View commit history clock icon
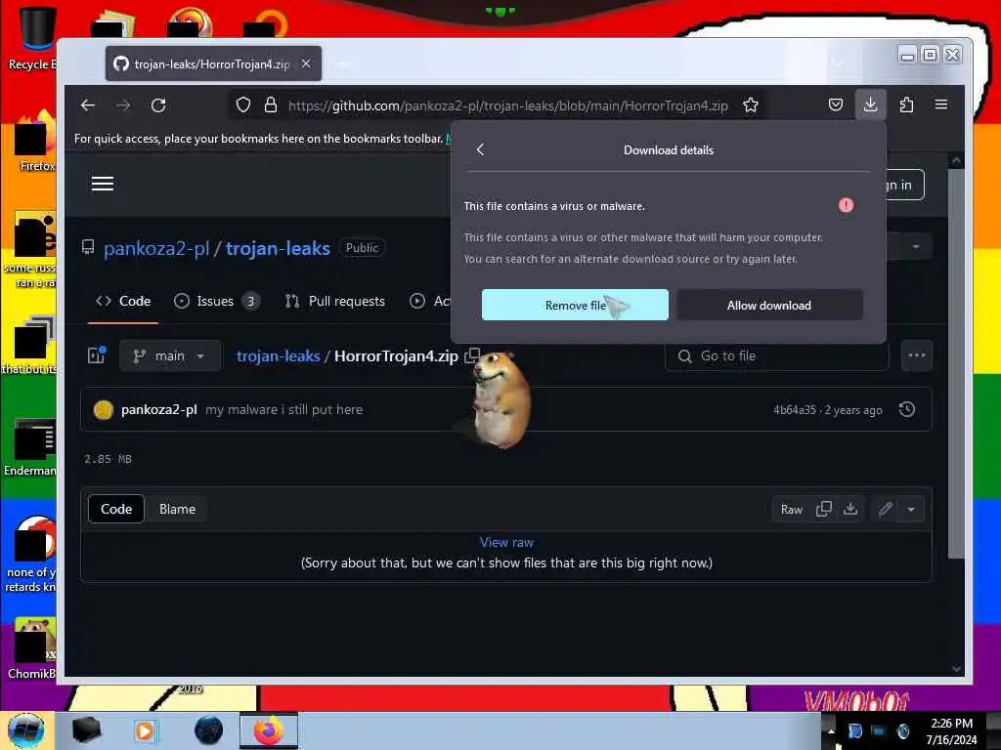Image resolution: width=1001 pixels, height=750 pixels. pos(907,409)
